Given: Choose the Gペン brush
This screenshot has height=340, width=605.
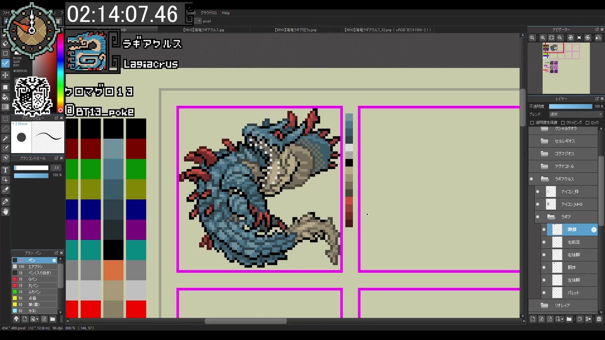Looking at the screenshot, I should (35, 279).
